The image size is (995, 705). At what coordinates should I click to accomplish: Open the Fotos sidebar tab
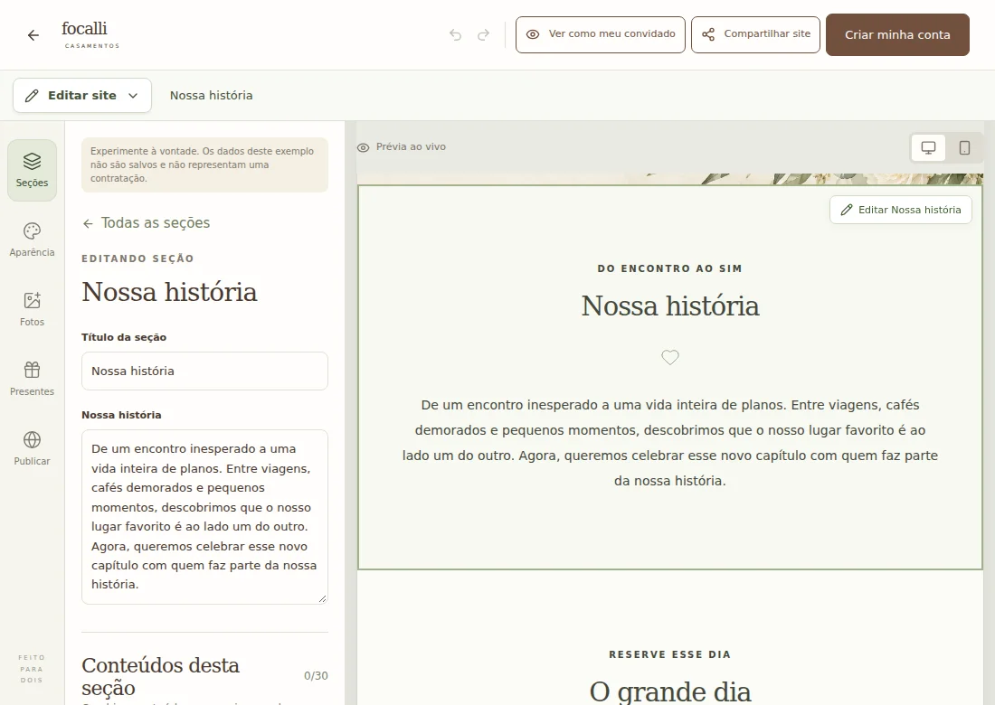pos(32,309)
